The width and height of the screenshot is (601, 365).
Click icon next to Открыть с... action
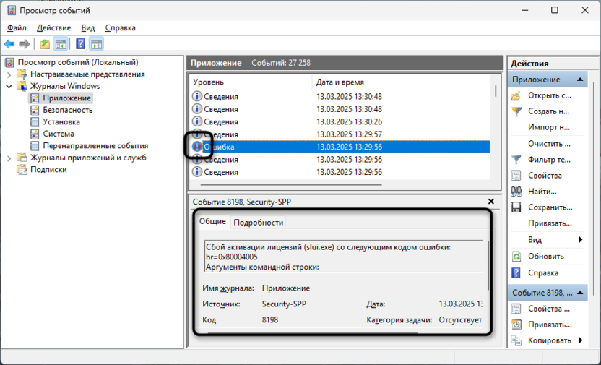click(516, 96)
